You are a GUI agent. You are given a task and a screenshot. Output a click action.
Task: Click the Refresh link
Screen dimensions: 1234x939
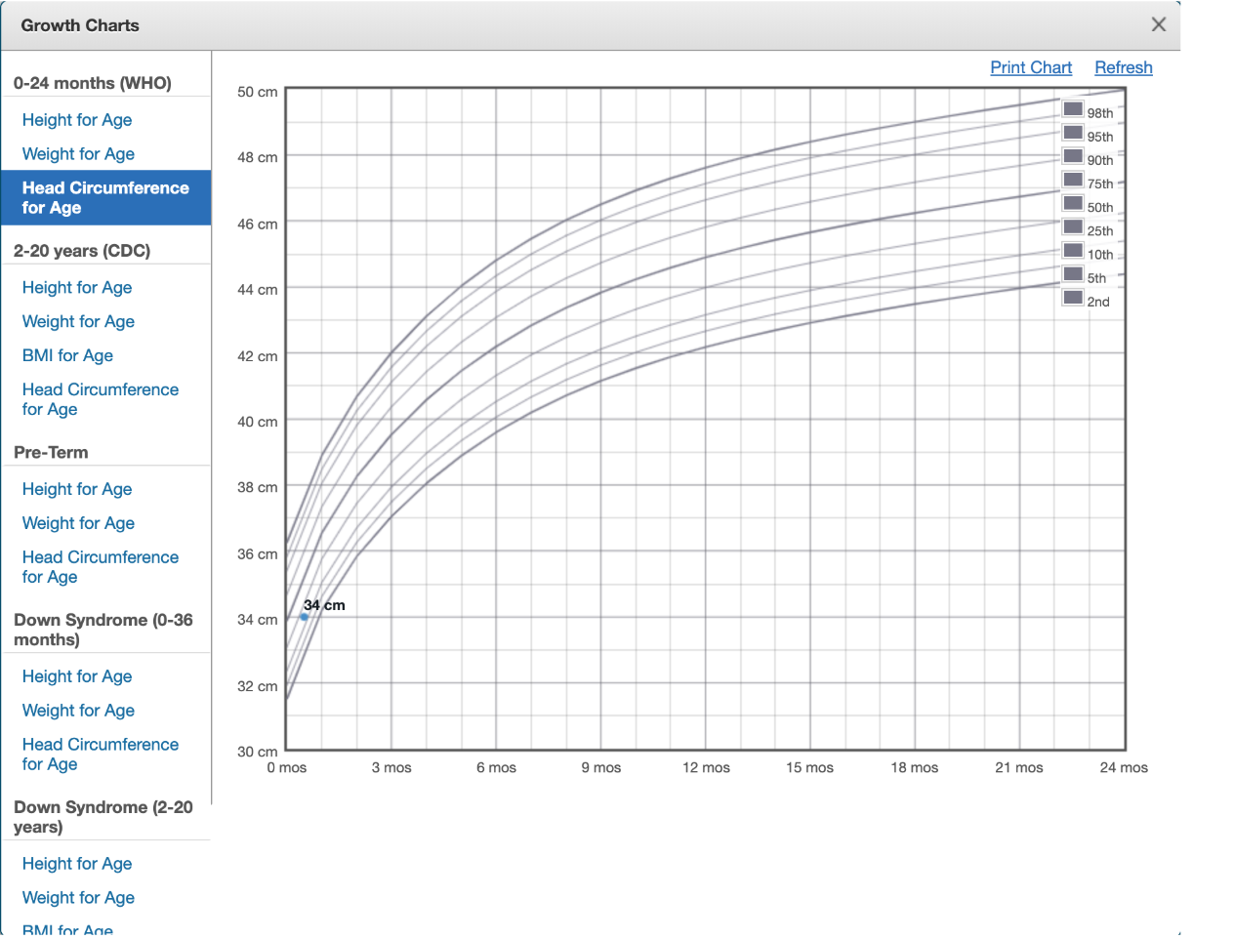tap(1123, 67)
